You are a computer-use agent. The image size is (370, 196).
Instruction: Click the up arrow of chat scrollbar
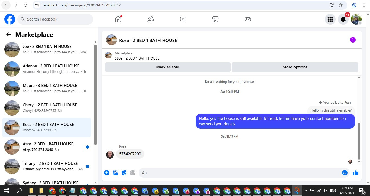[359, 78]
